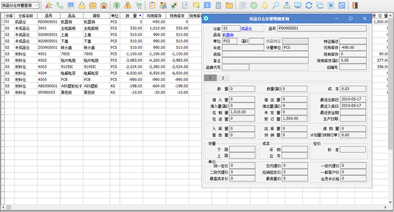Click the yellow bell notification icon
This screenshot has height=212, width=394.
point(265,5)
